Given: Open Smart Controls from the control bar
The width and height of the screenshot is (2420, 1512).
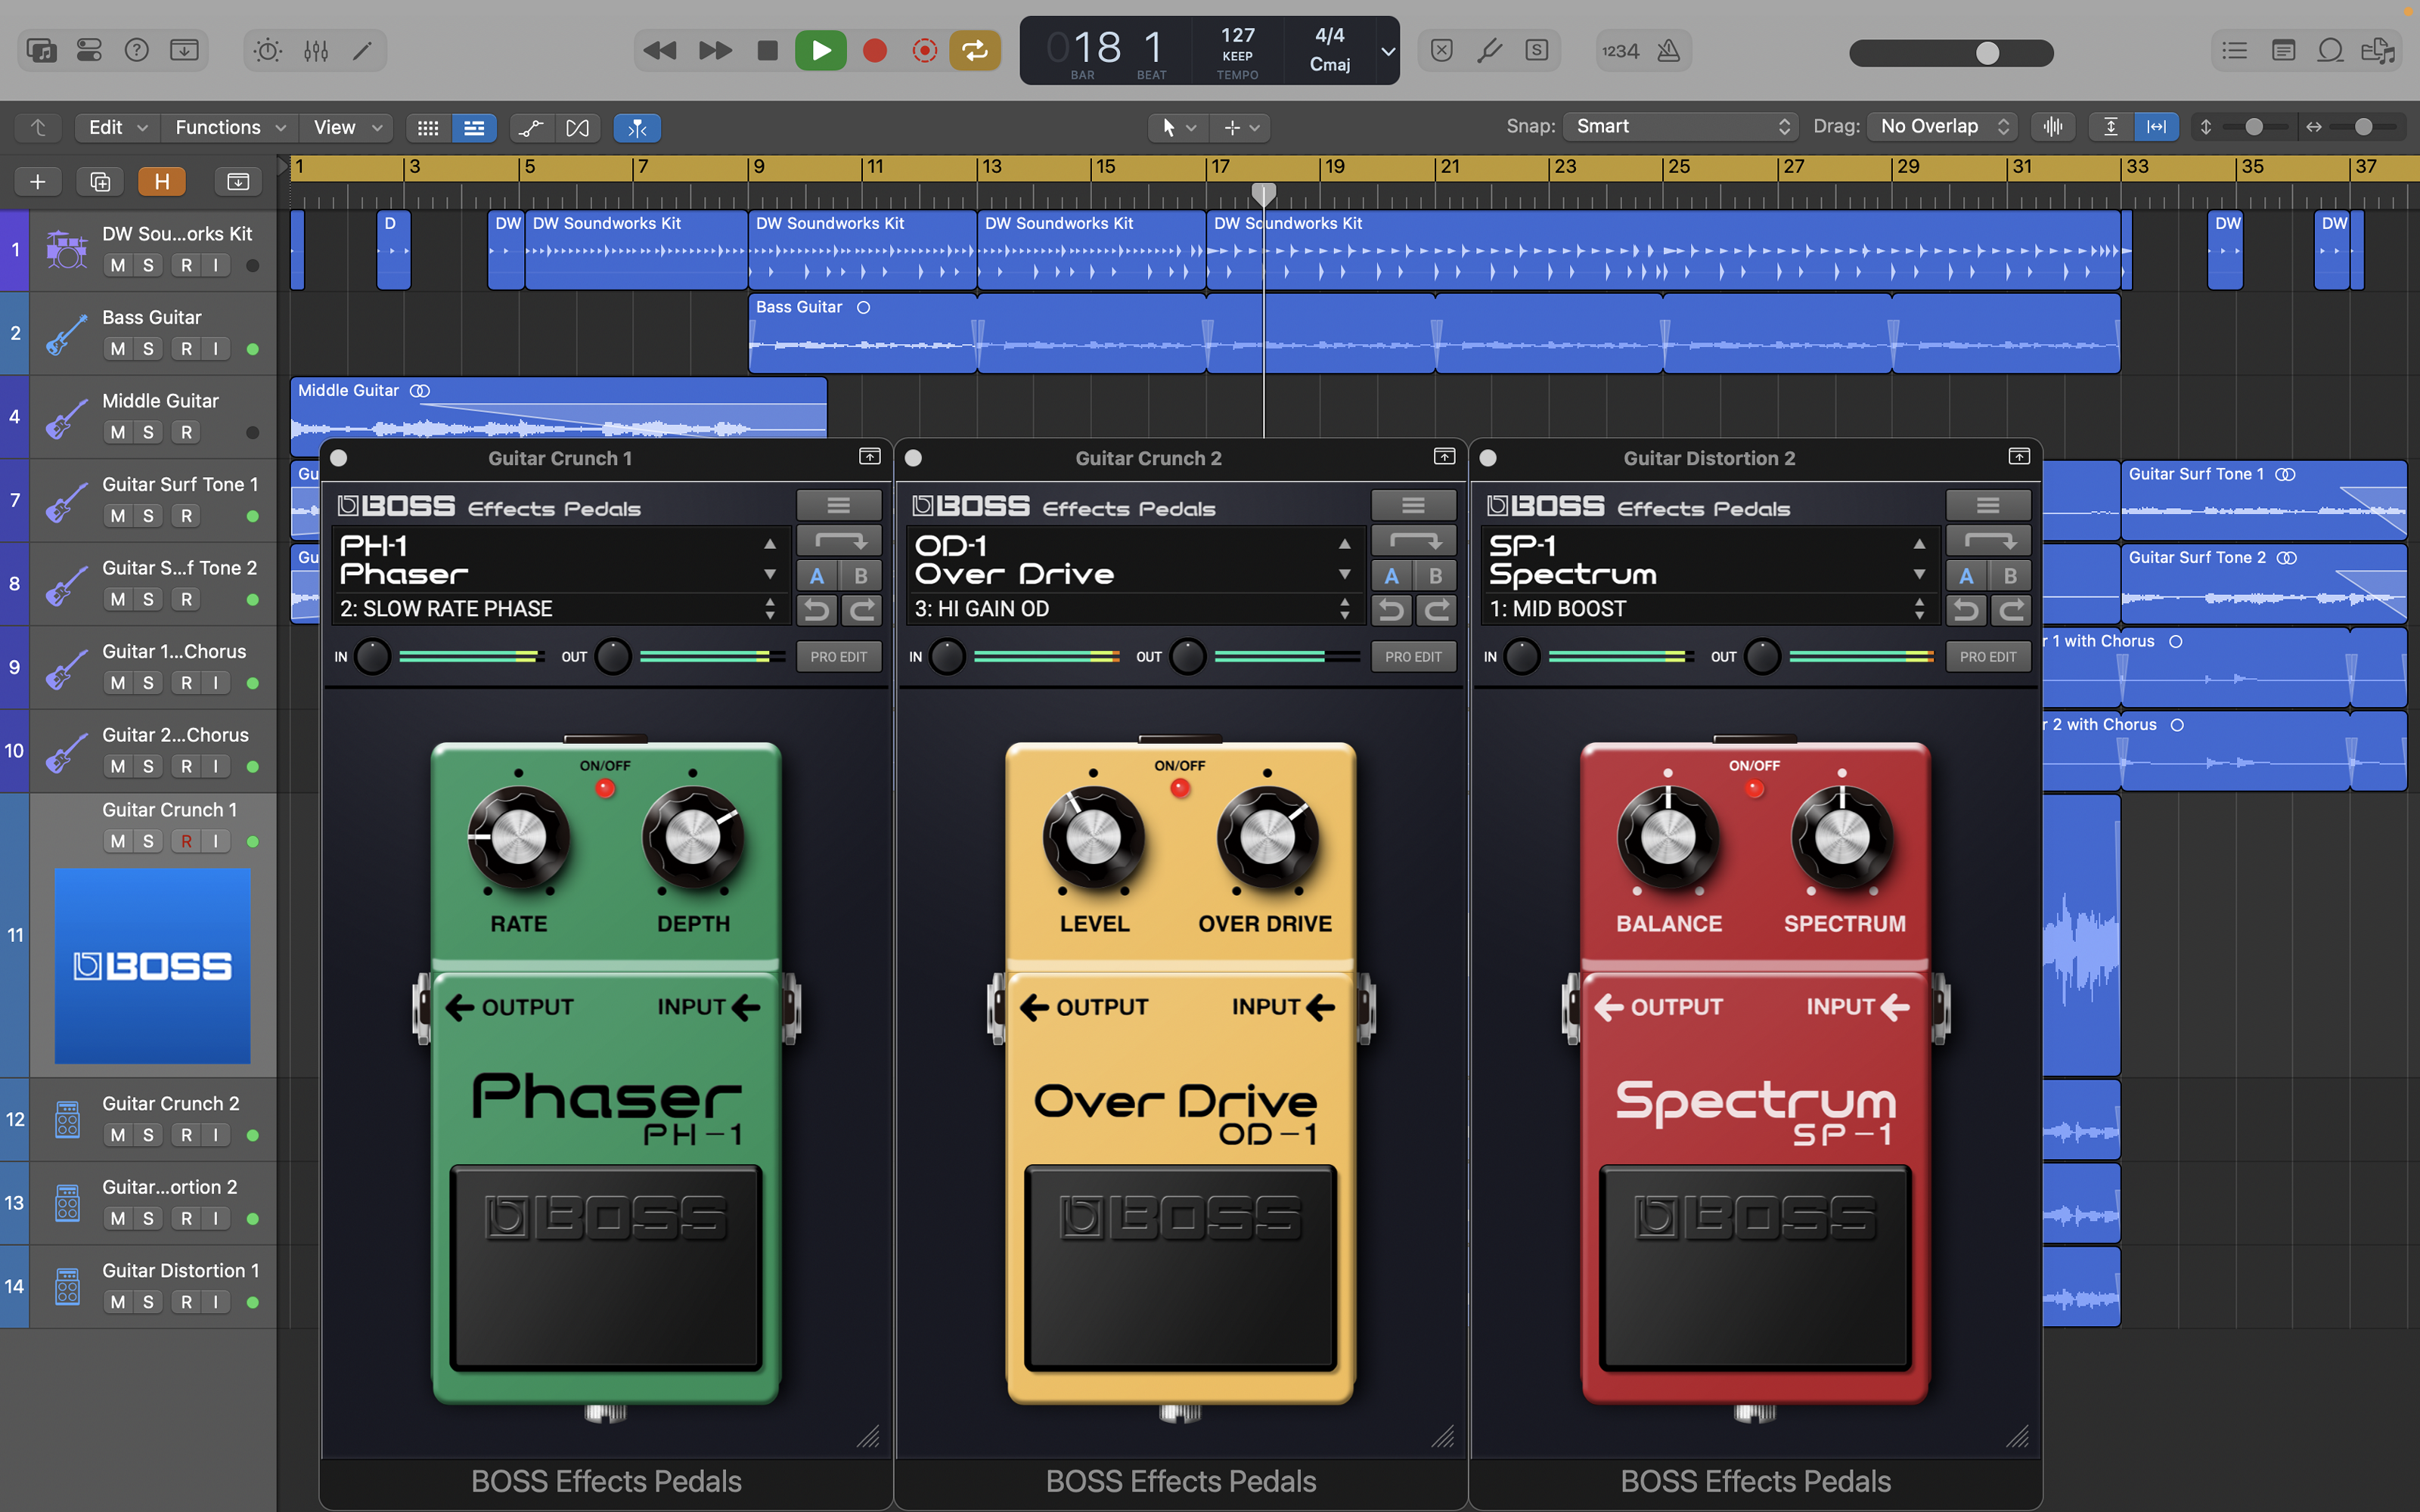Looking at the screenshot, I should (268, 50).
